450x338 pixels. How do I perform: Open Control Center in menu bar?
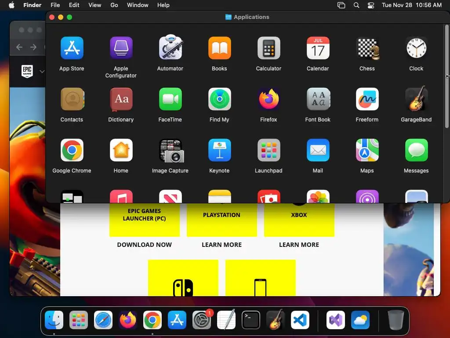371,5
